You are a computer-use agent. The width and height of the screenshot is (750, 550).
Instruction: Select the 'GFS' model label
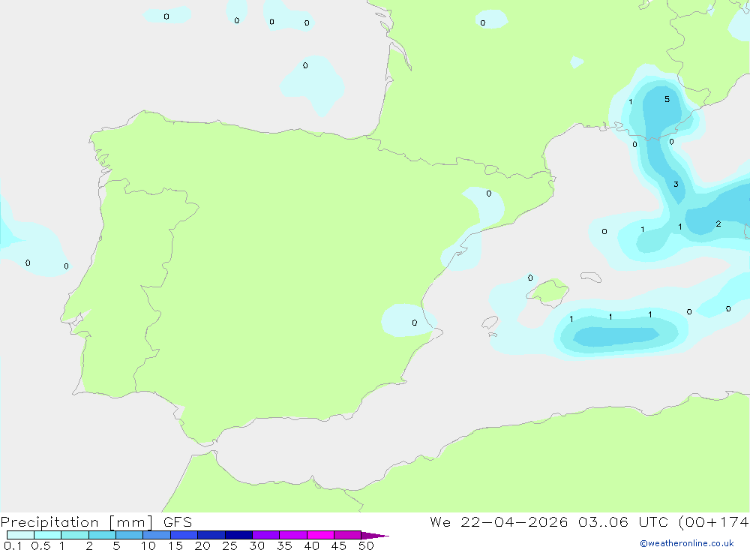[x=178, y=522]
